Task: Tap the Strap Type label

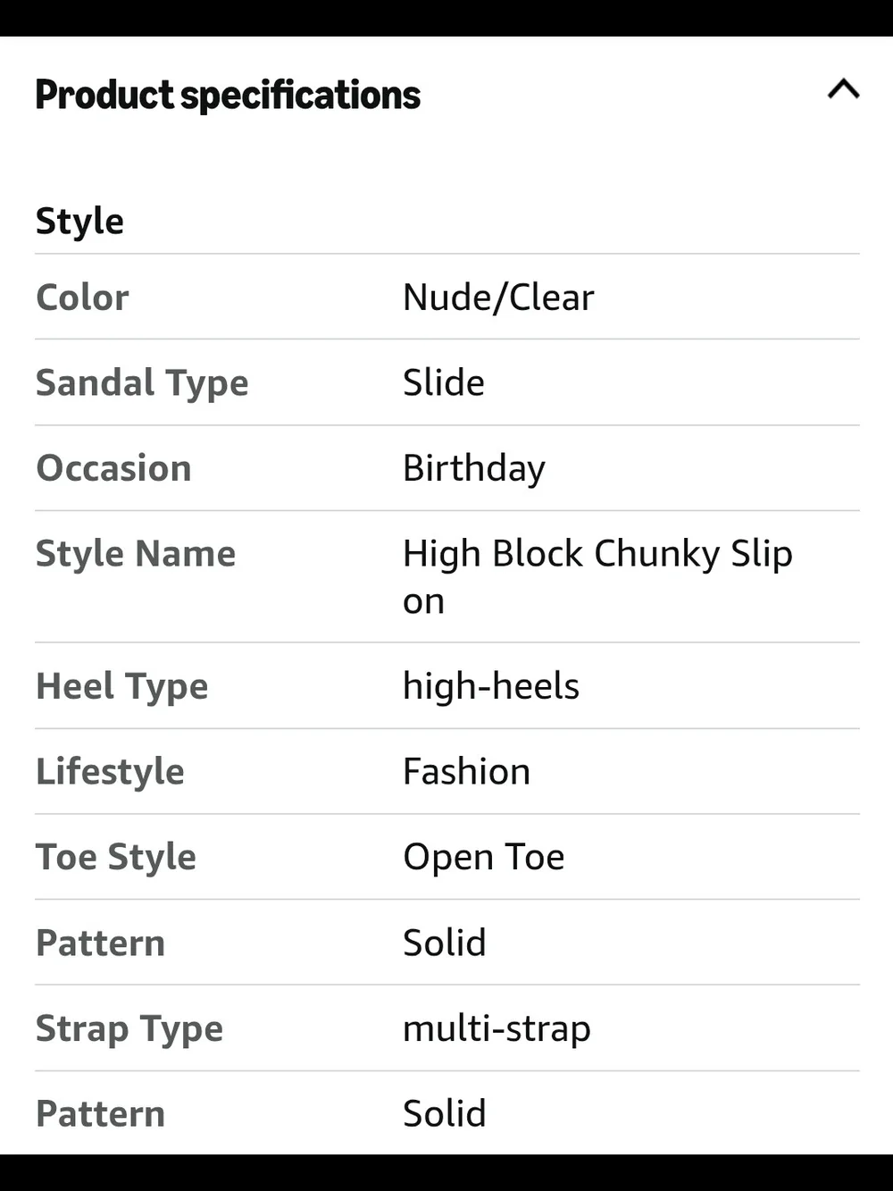Action: pyautogui.click(x=129, y=1029)
